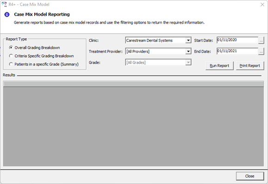Click the window close X icon
Image resolution: width=268 pixels, height=184 pixels.
262,5
